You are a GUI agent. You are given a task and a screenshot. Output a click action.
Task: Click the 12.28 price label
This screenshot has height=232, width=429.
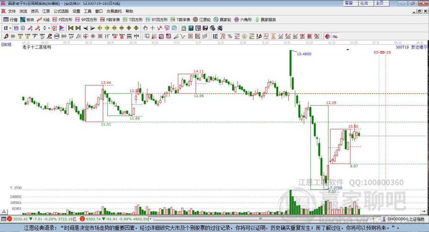[x=331, y=103]
